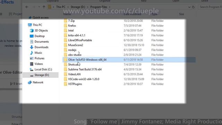Click the 7-Zip folder icon
The height and width of the screenshot is (125, 222).
pyautogui.click(x=66, y=21)
